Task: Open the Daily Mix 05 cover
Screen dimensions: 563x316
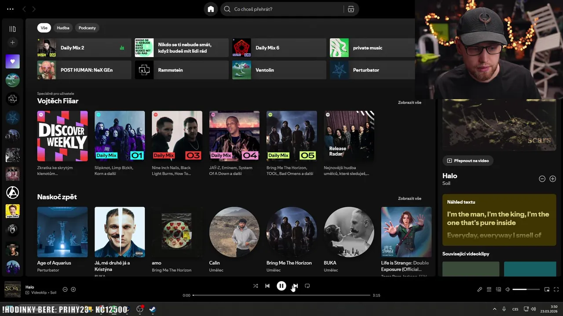Action: (292, 136)
